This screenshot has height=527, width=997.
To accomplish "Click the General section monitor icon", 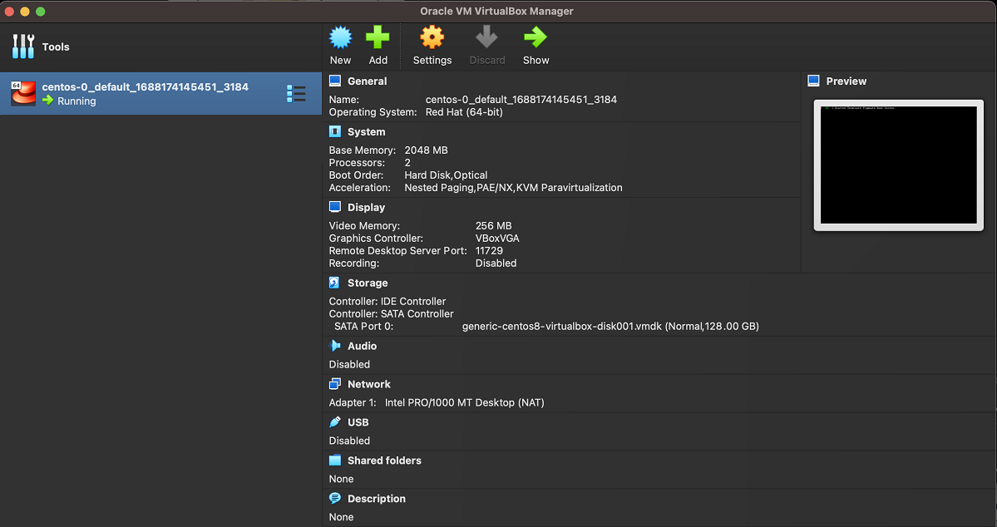I will click(x=335, y=81).
